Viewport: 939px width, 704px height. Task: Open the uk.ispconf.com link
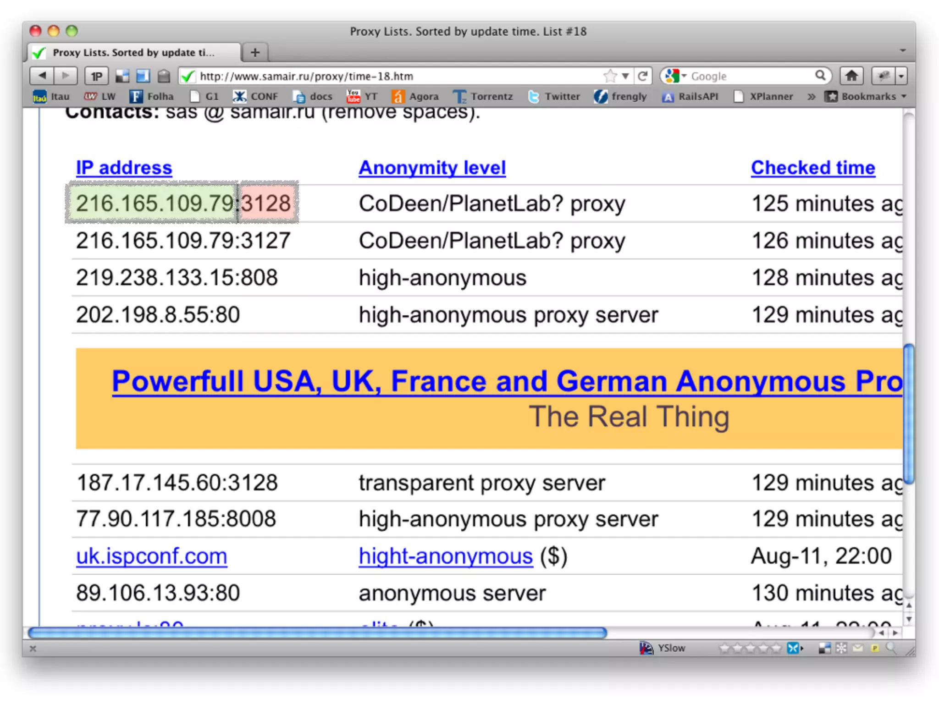point(151,556)
